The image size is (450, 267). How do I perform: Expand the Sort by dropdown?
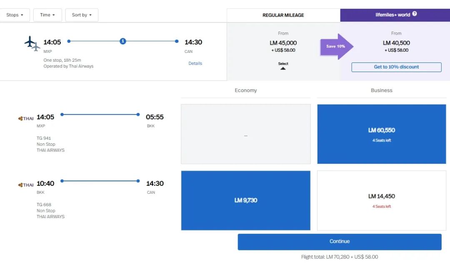pyautogui.click(x=82, y=15)
